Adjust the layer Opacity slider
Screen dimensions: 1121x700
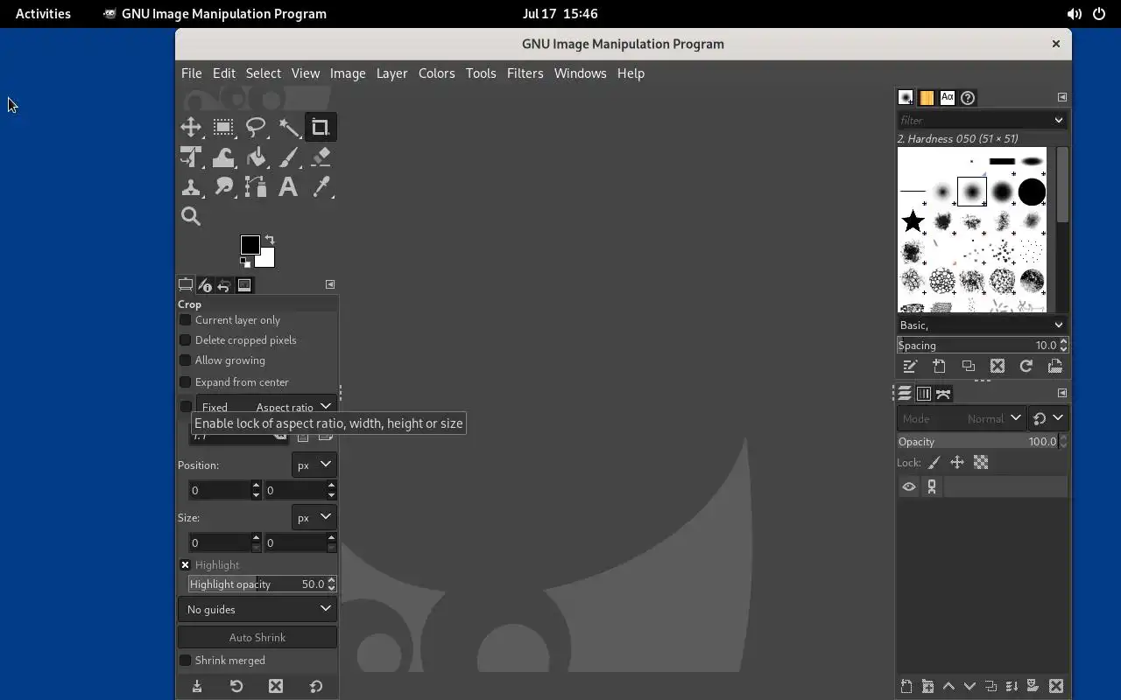pyautogui.click(x=977, y=442)
